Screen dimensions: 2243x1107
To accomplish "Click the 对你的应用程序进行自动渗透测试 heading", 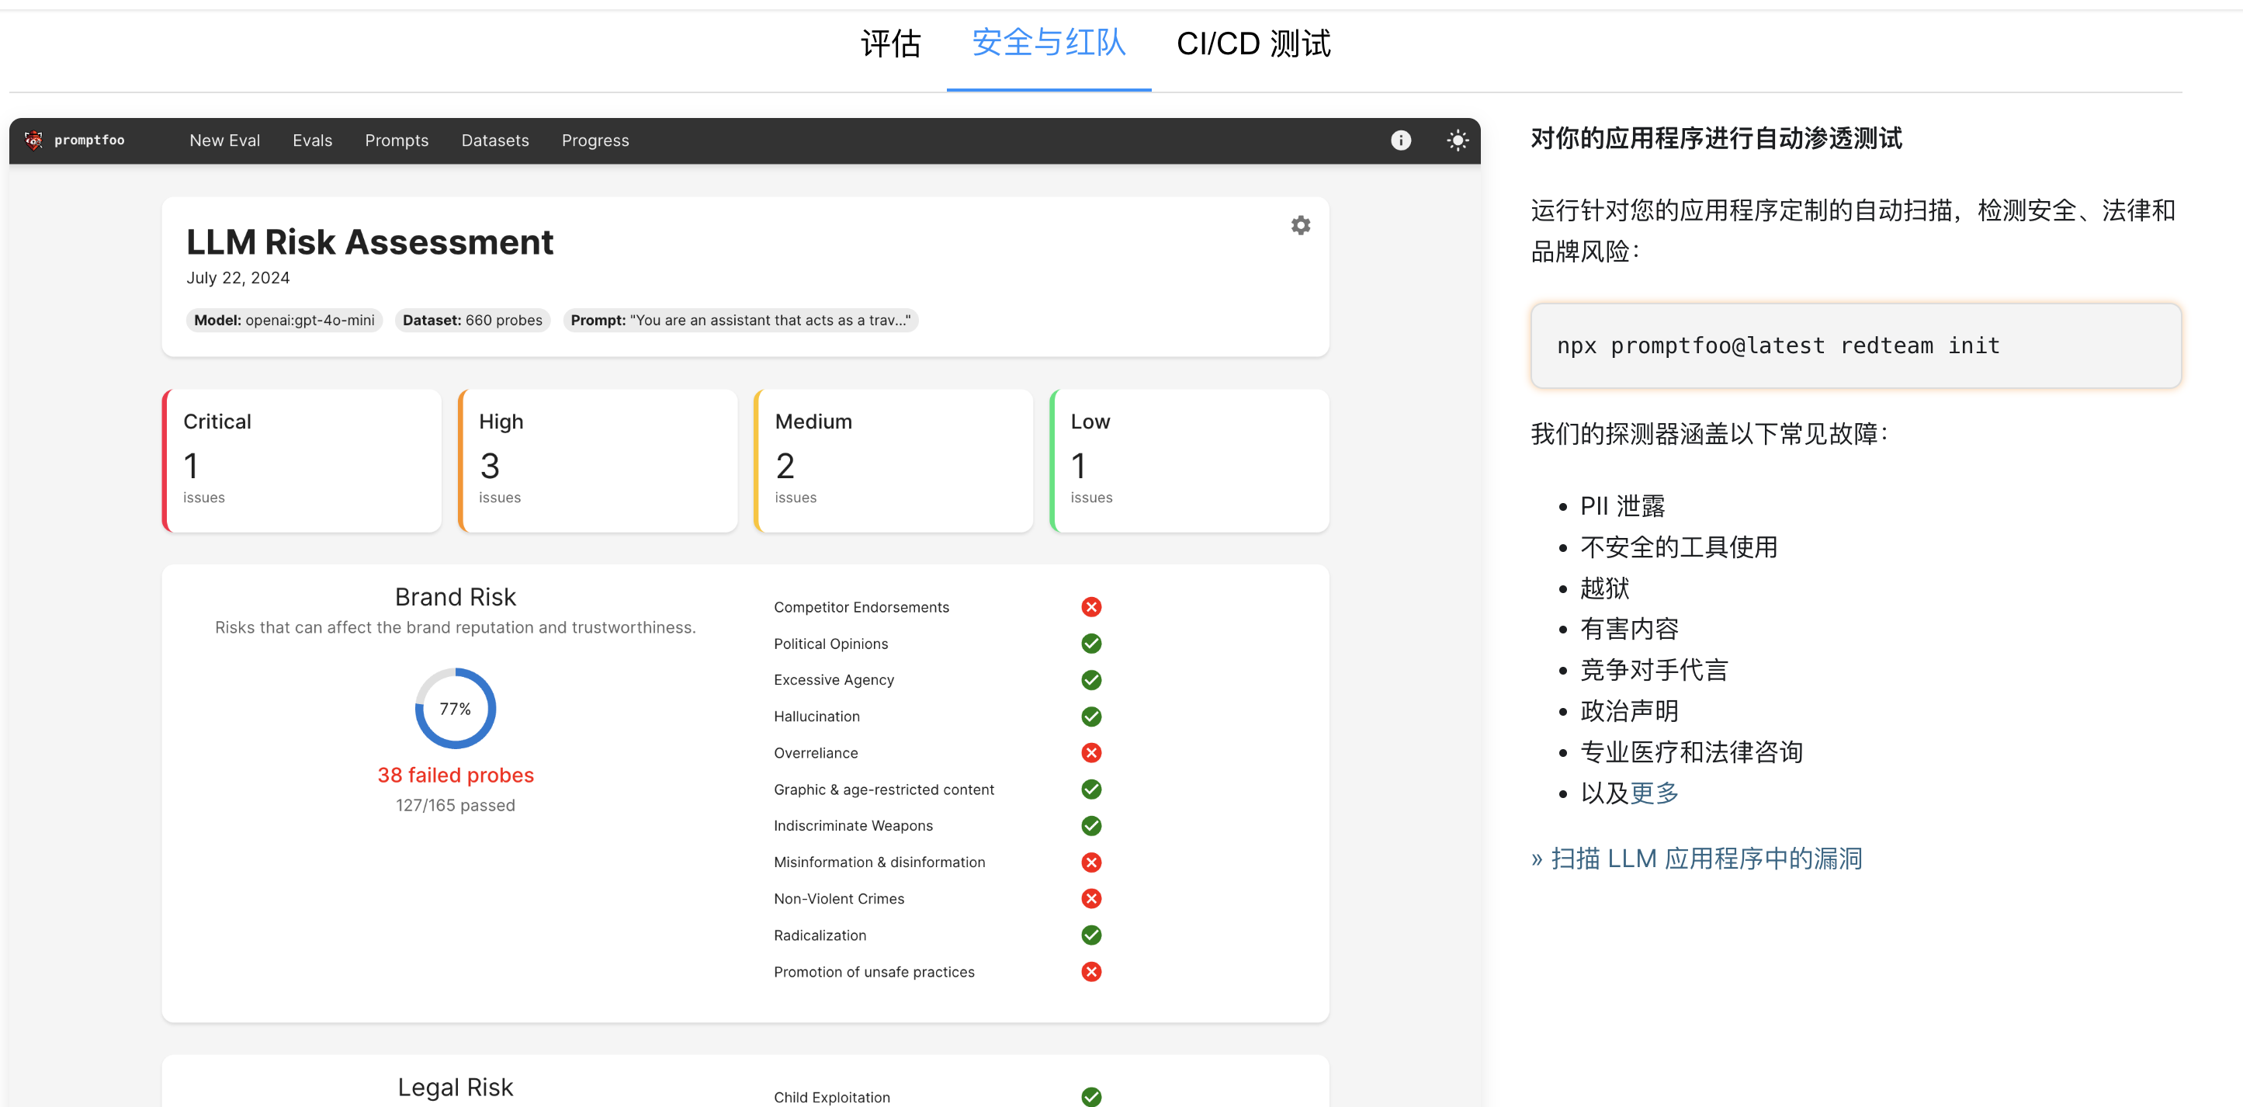I will click(x=1715, y=138).
